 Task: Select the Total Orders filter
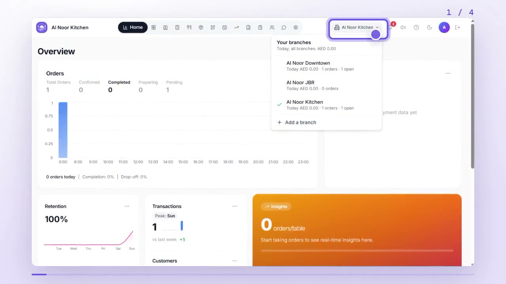58,86
